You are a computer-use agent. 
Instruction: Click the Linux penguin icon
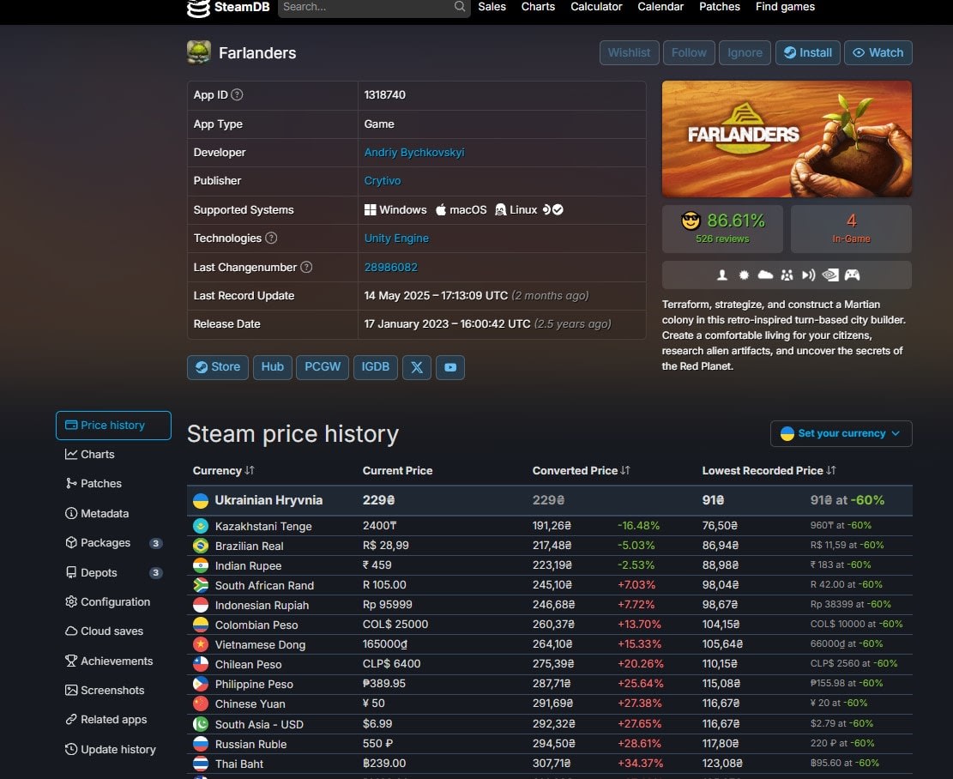click(500, 210)
